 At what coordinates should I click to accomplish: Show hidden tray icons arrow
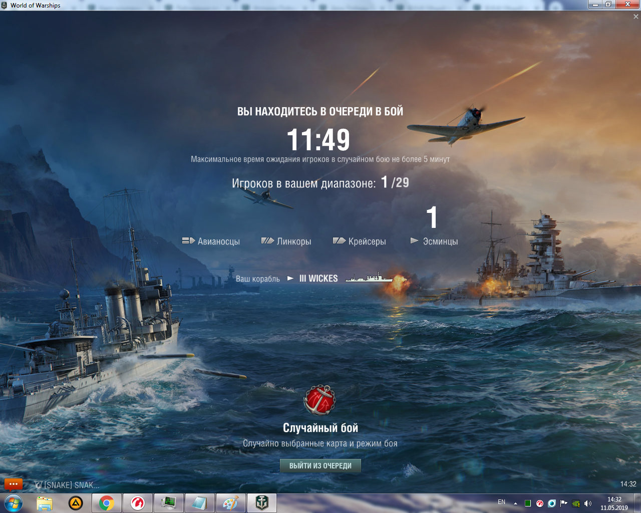515,503
